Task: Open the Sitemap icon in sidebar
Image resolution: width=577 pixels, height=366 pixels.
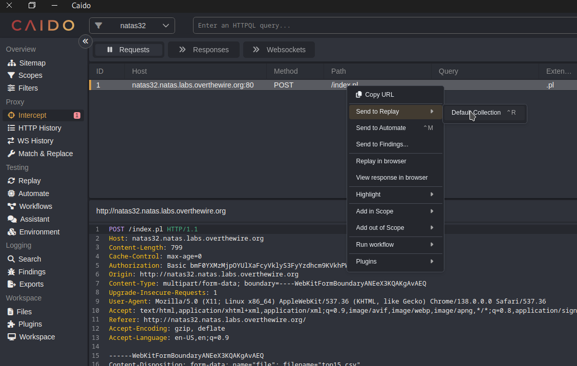Action: [11, 63]
